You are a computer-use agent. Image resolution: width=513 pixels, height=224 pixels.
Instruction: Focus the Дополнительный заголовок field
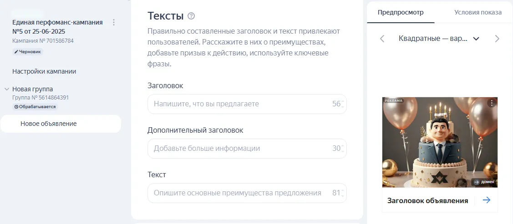[241, 149]
